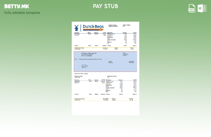Click the lower yellow Social Security summary bar
The height and width of the screenshot is (137, 211).
pyautogui.click(x=105, y=99)
